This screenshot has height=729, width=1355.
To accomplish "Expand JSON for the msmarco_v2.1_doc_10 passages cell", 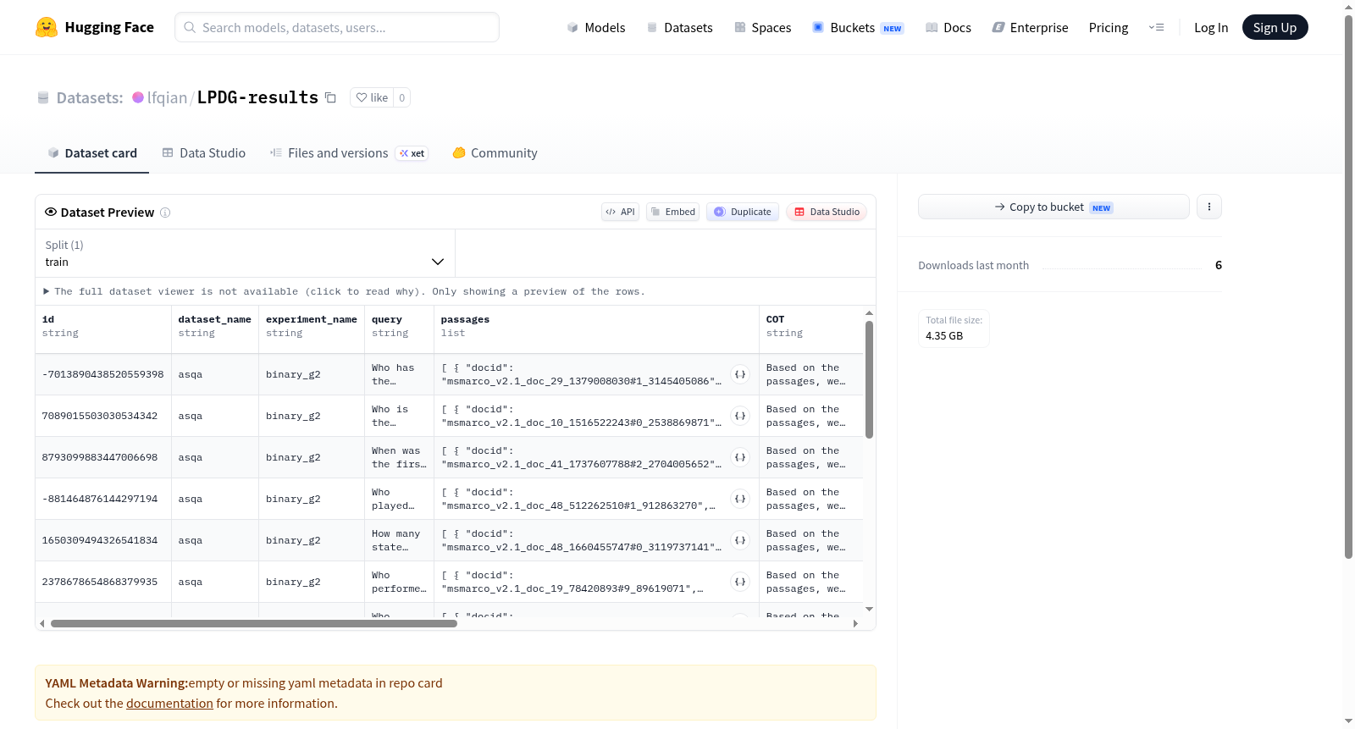I will (740, 416).
